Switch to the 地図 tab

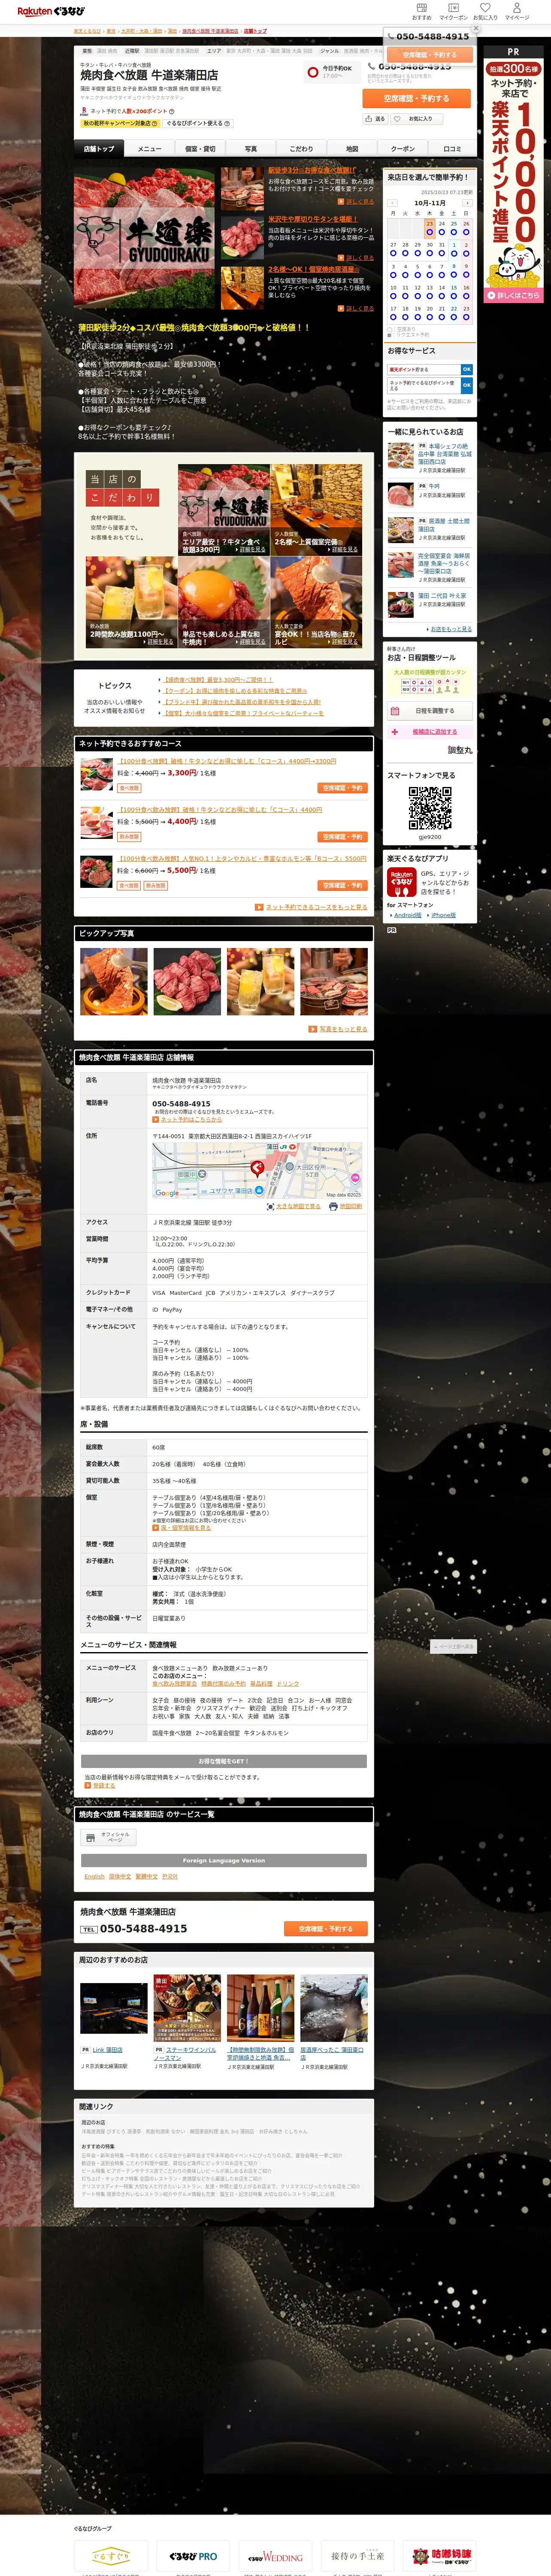(x=352, y=149)
